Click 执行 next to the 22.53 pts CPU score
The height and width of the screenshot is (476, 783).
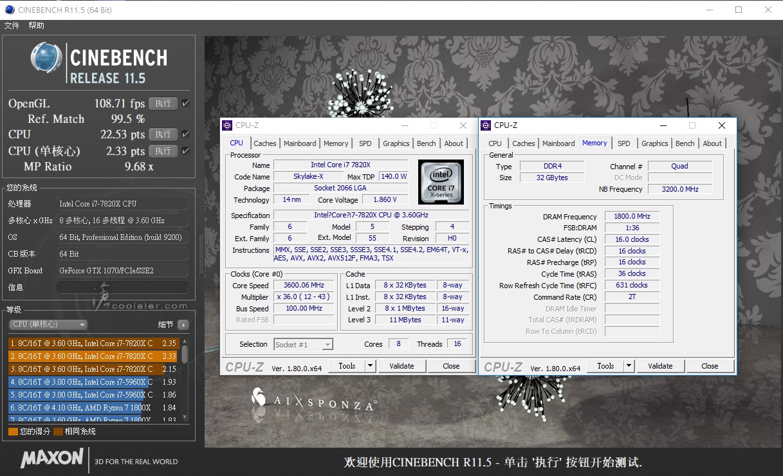tap(163, 134)
